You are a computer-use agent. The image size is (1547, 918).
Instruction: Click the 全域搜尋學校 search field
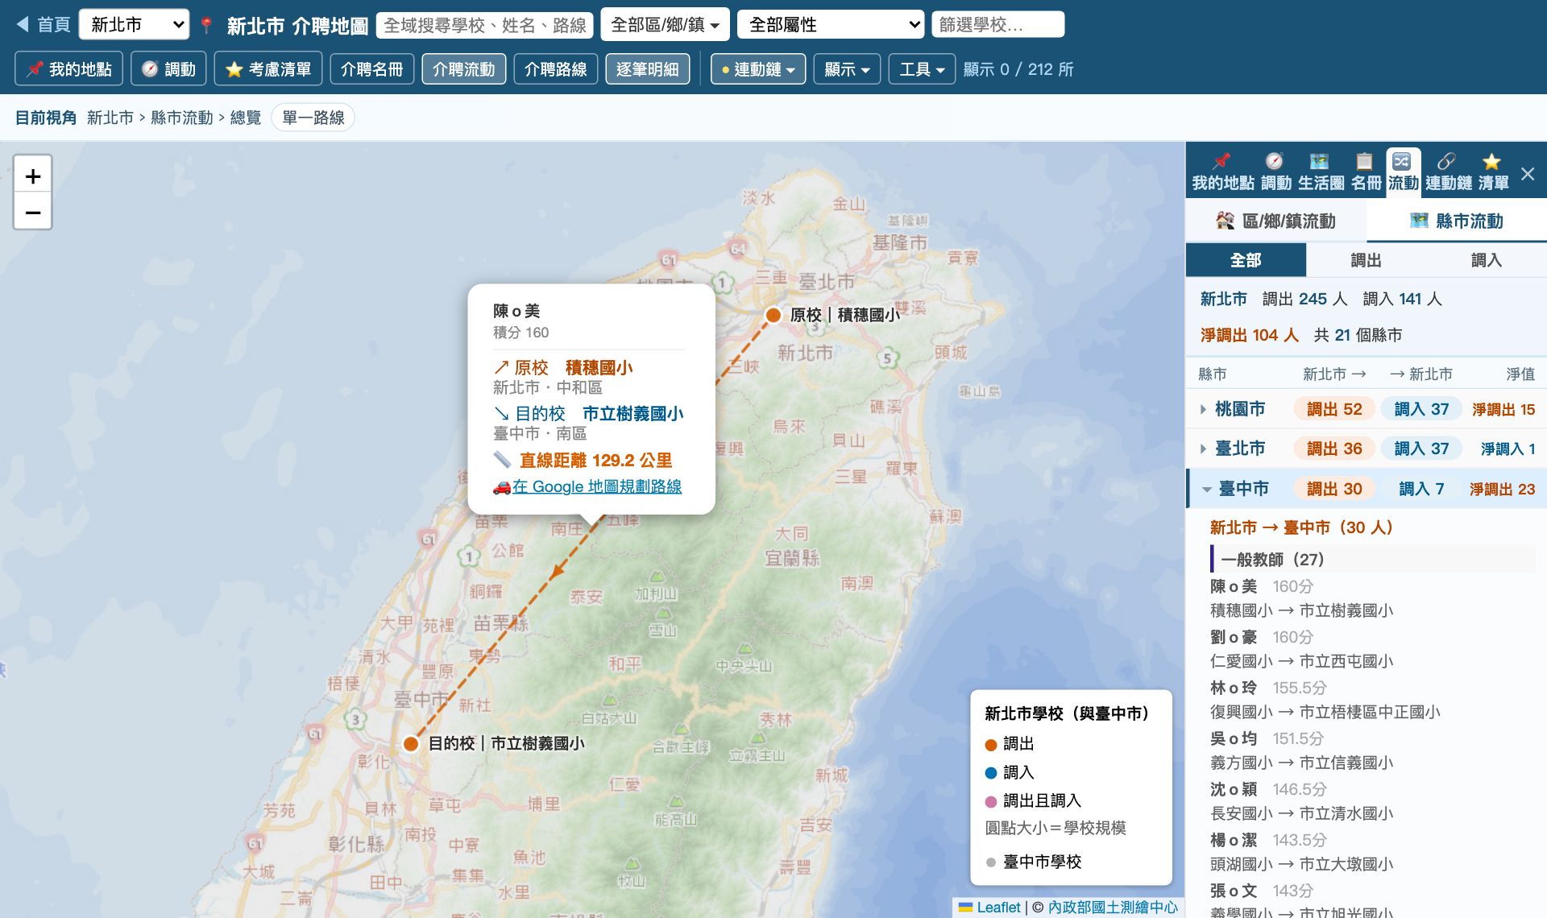point(484,25)
